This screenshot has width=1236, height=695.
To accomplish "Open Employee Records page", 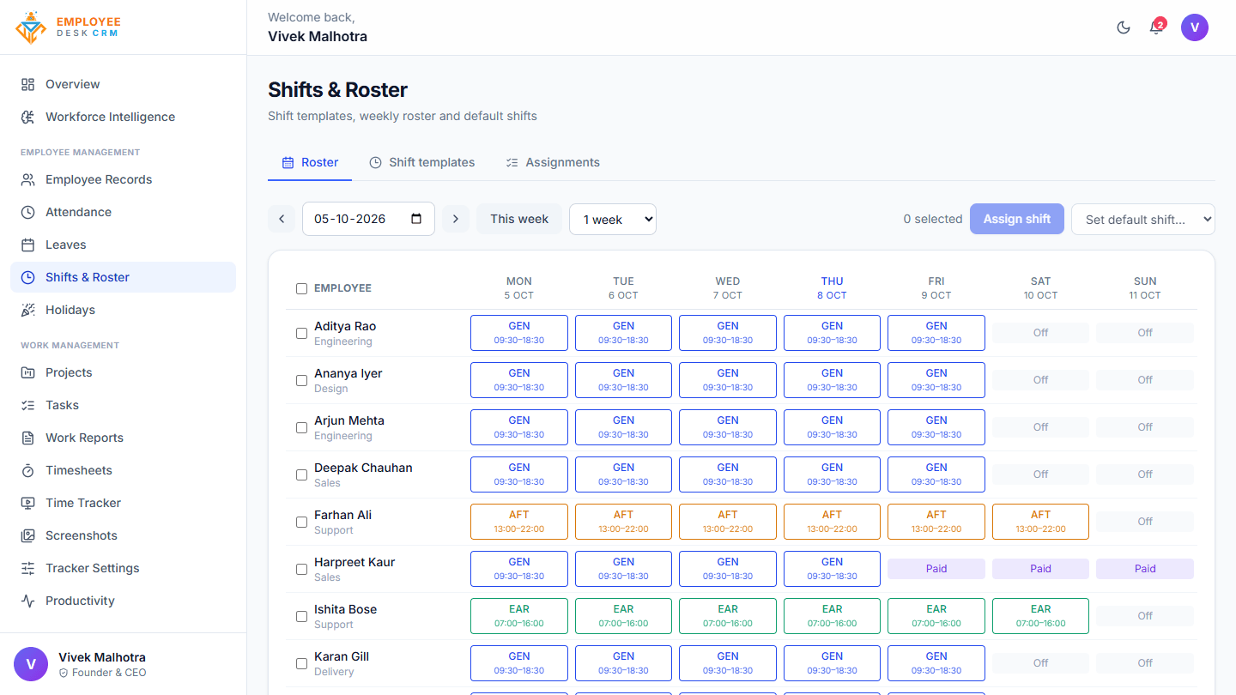I will pos(123,179).
